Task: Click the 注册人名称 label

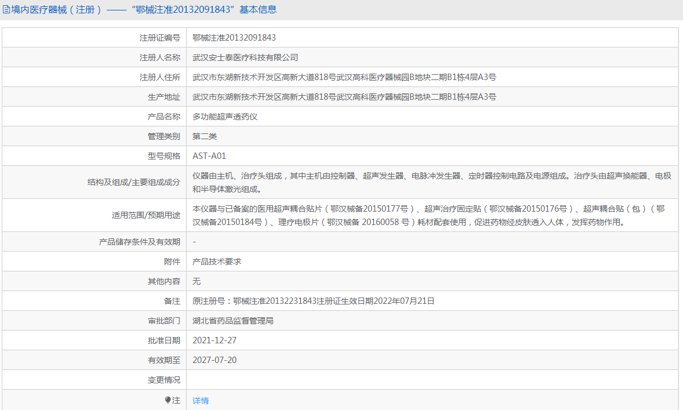Action: [160, 57]
